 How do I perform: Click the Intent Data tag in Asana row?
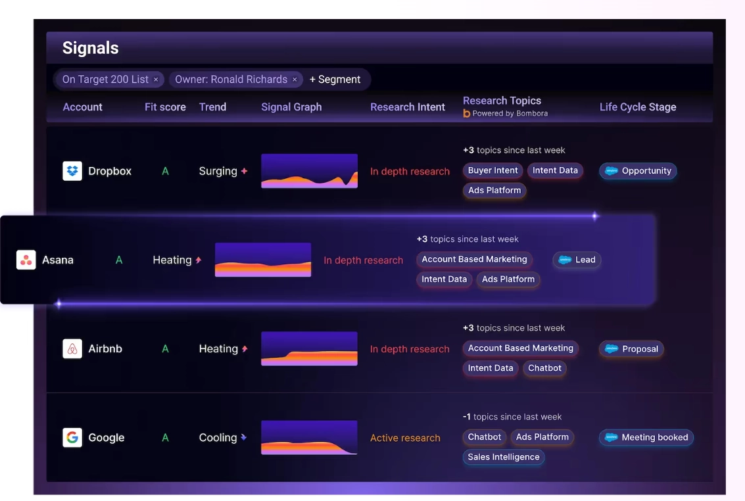(445, 279)
